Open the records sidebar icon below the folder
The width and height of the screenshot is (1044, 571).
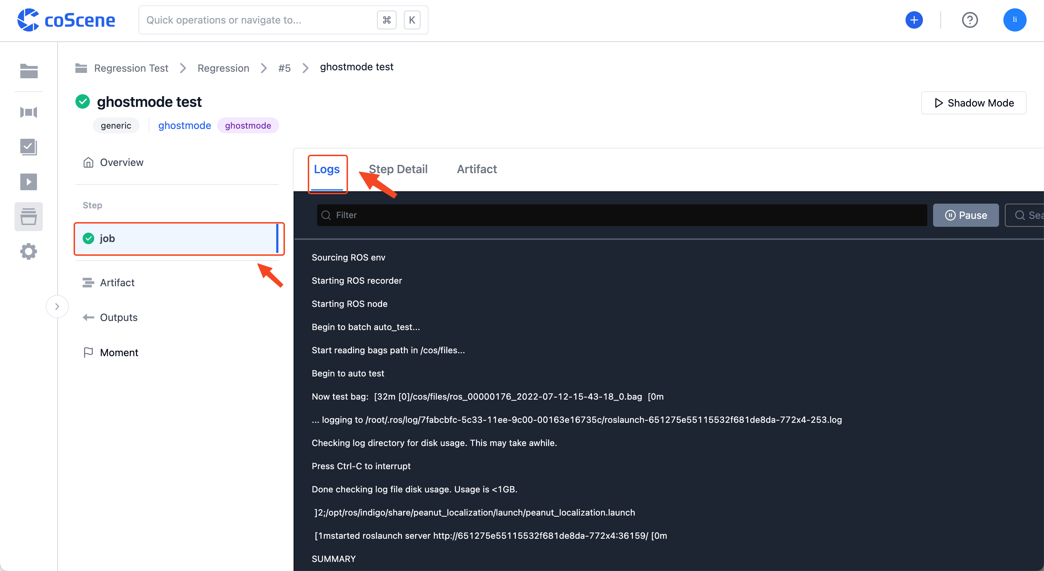point(29,112)
